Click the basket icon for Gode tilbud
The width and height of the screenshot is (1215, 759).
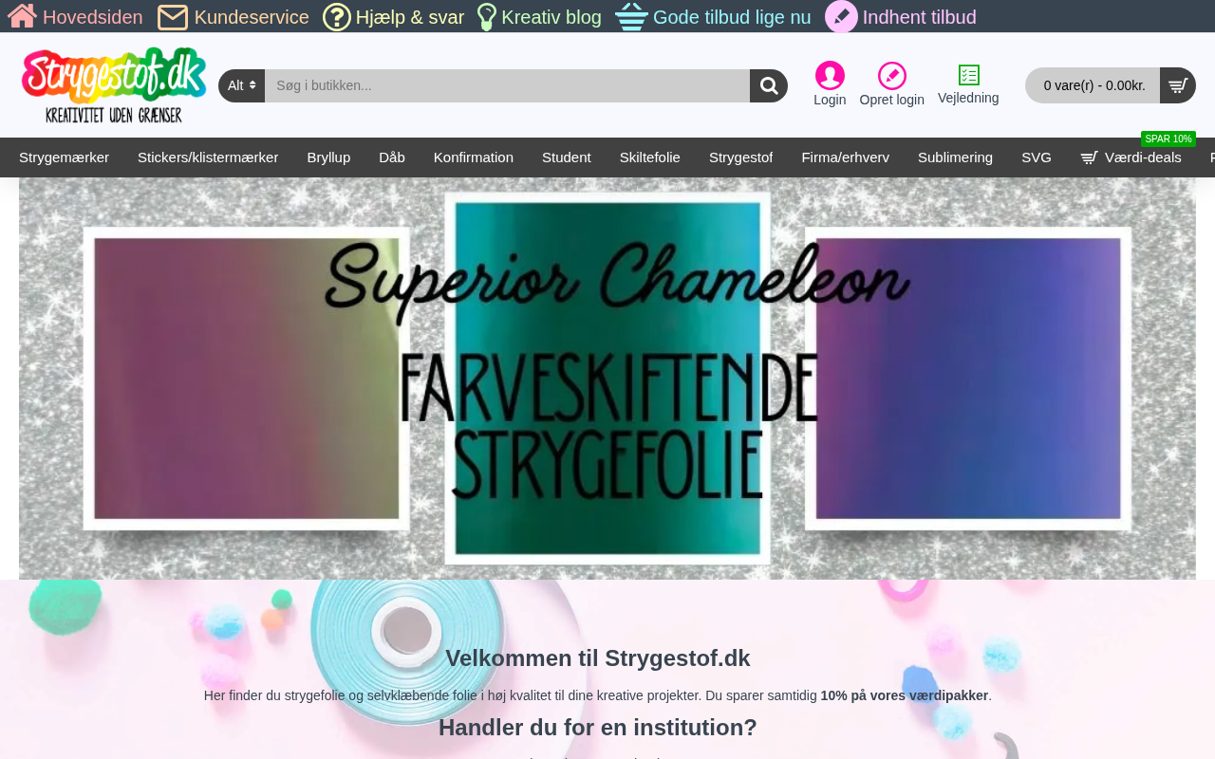(632, 17)
